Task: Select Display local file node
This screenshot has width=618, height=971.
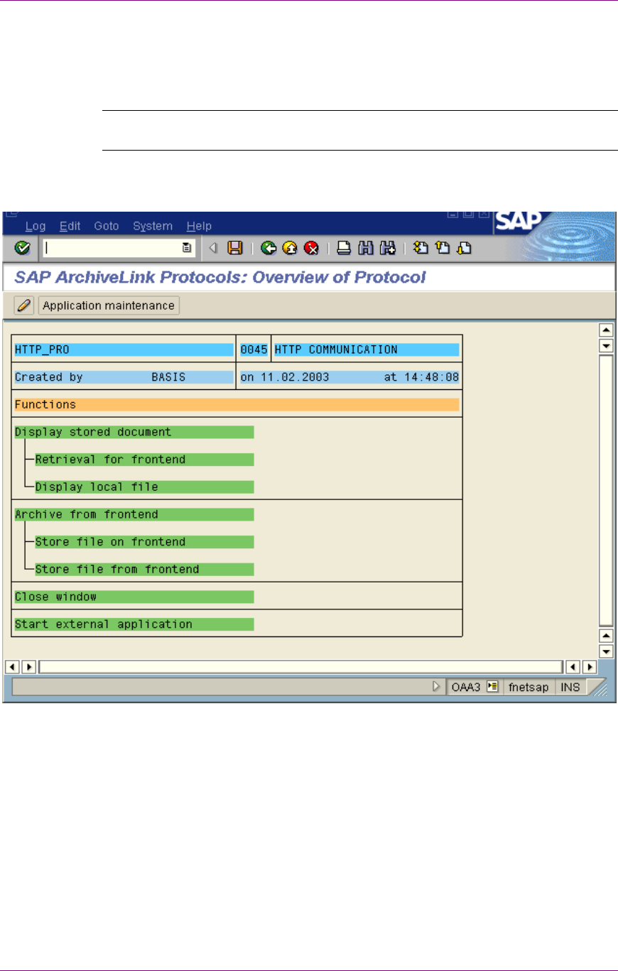Action: point(144,487)
